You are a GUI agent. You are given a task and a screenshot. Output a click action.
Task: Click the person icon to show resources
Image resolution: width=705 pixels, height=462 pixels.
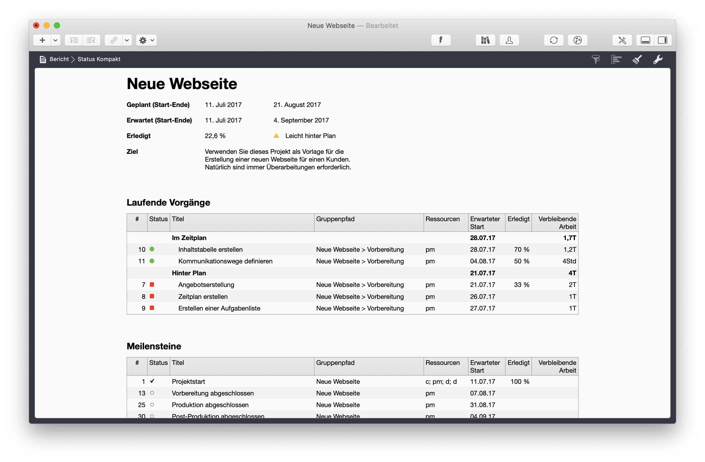tap(509, 40)
